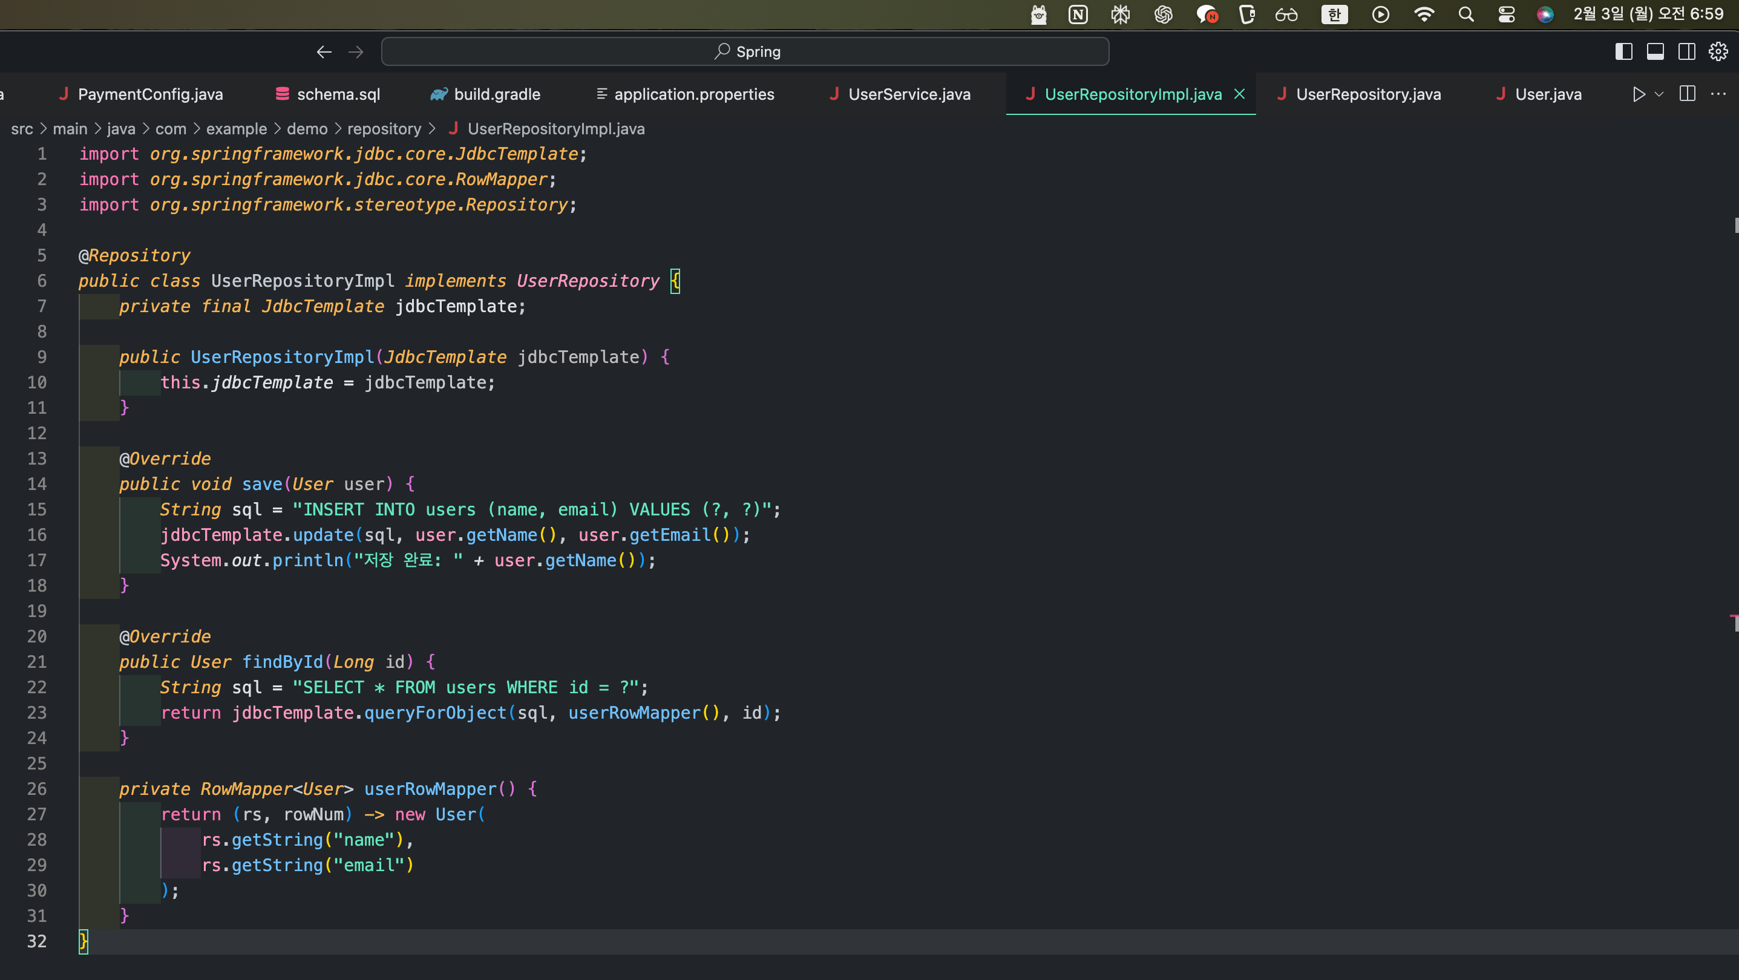Select the build.gradle tab
The height and width of the screenshot is (980, 1739).
tap(496, 94)
